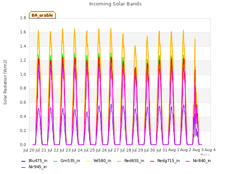Click the 0.0 y-axis tick label
Viewport: 232px width, 174px height.
(x=23, y=145)
